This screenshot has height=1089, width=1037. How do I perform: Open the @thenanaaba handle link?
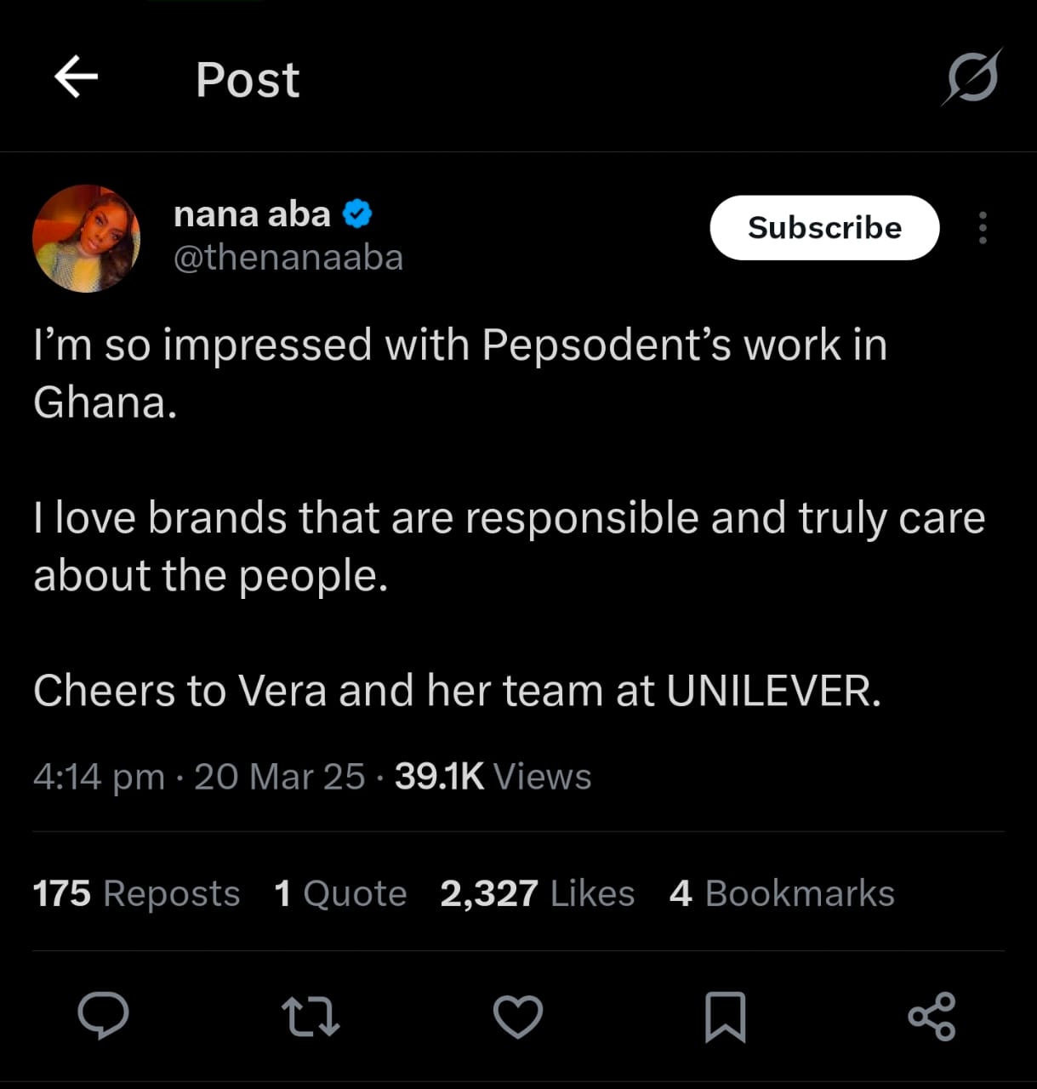click(x=288, y=258)
